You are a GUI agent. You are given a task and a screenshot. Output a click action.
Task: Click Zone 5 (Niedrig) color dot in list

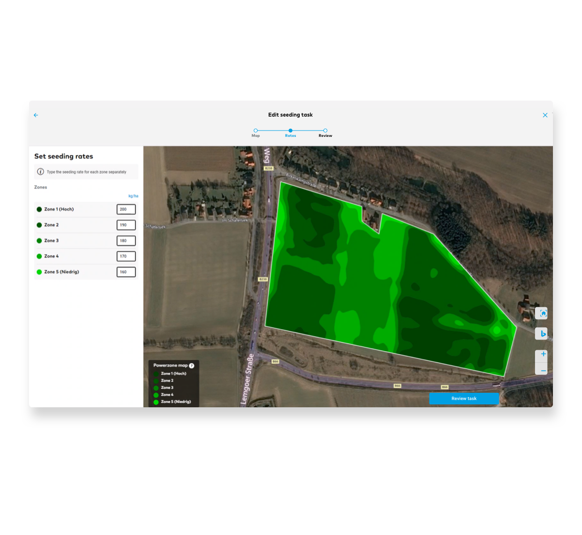[x=39, y=272]
